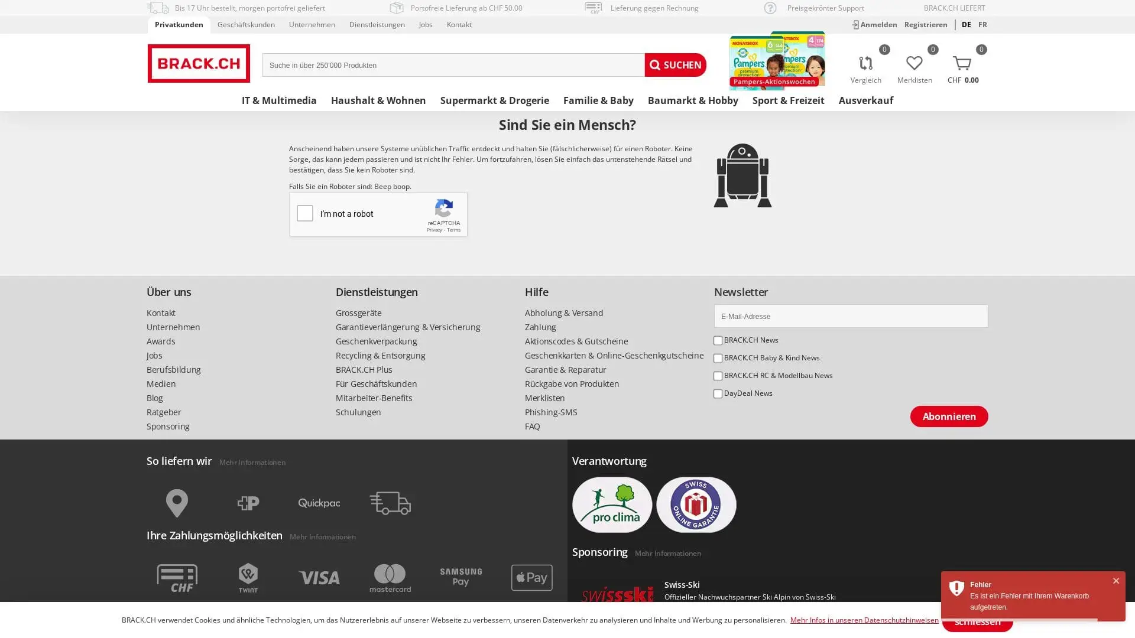This screenshot has height=638, width=1135.
Task: Enable BRACK.CH Baby & Kind News checkbox
Action: [x=718, y=359]
